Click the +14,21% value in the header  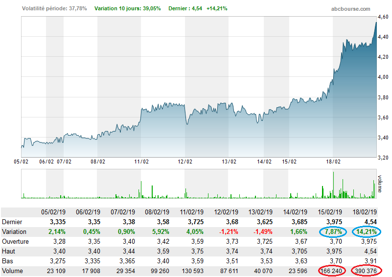217,8
